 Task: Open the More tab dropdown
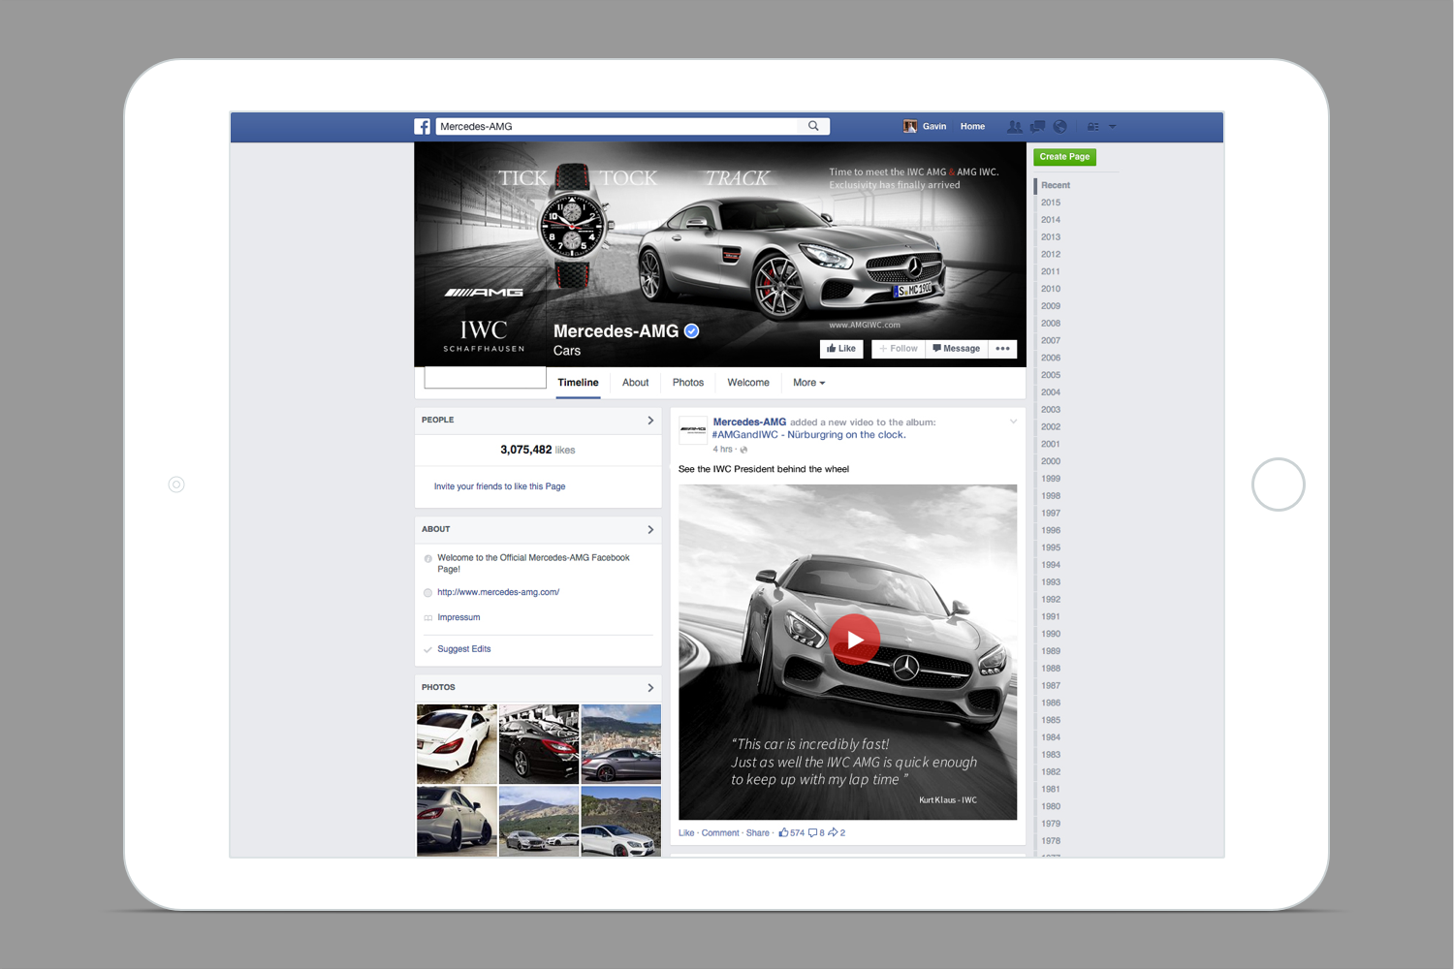pos(808,383)
